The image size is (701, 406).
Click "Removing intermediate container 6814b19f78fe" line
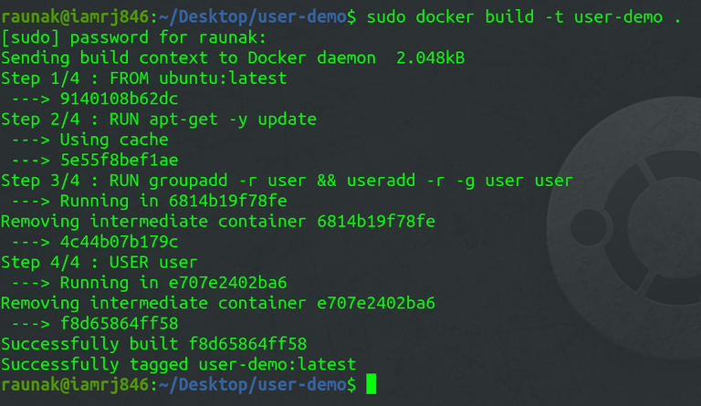coord(217,221)
